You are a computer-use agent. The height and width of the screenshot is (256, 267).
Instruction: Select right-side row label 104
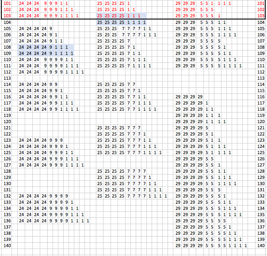[x=261, y=22]
